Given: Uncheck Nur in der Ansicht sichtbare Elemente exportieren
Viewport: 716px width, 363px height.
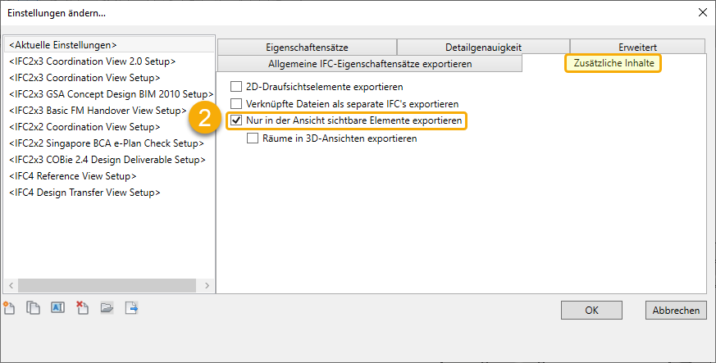Looking at the screenshot, I should click(x=236, y=121).
